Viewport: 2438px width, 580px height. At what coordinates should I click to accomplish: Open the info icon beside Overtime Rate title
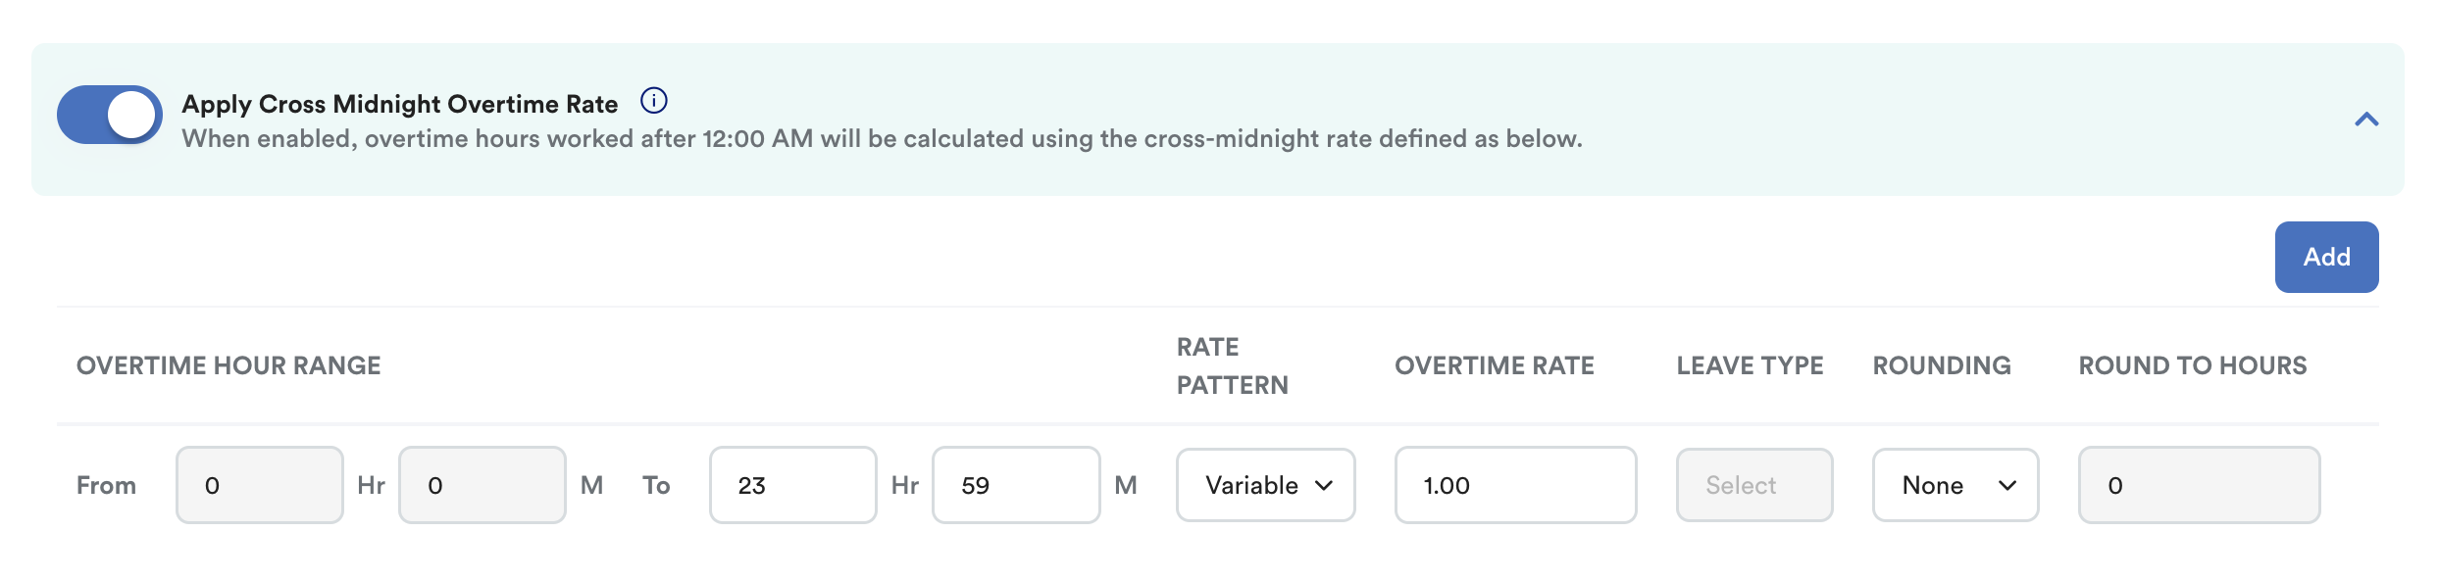pyautogui.click(x=654, y=101)
